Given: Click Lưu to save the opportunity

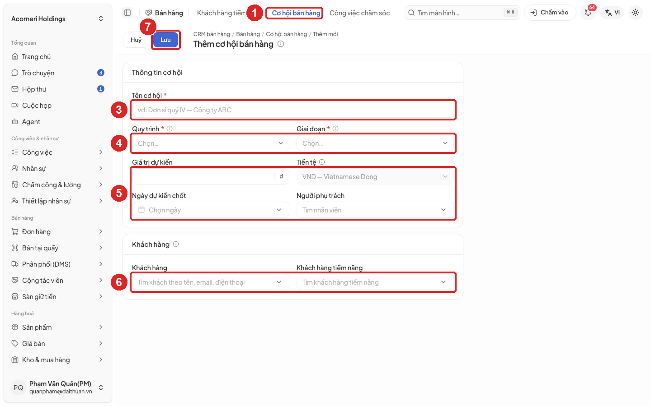Looking at the screenshot, I should click(166, 40).
